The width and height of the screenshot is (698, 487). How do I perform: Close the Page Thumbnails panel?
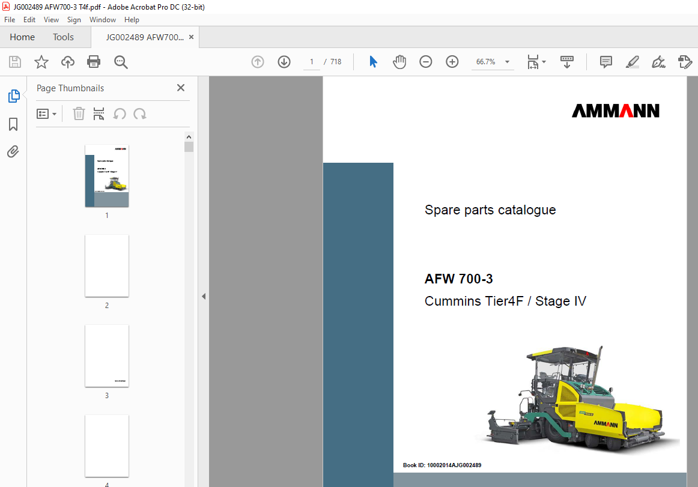pyautogui.click(x=181, y=88)
